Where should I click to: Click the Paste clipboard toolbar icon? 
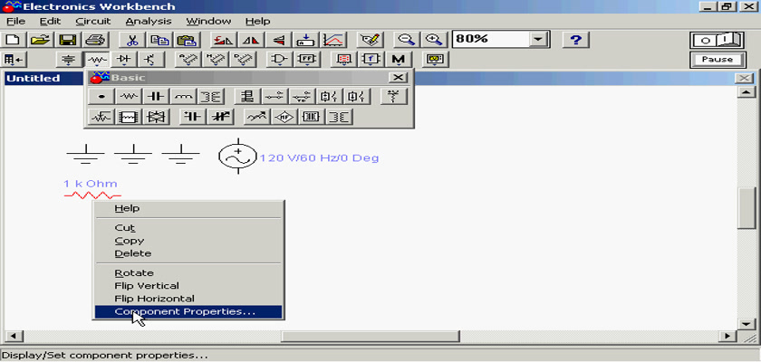tap(186, 40)
